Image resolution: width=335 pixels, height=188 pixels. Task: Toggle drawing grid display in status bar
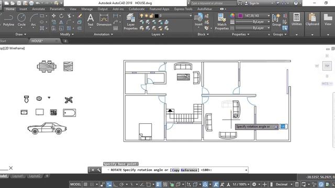tap(85, 184)
